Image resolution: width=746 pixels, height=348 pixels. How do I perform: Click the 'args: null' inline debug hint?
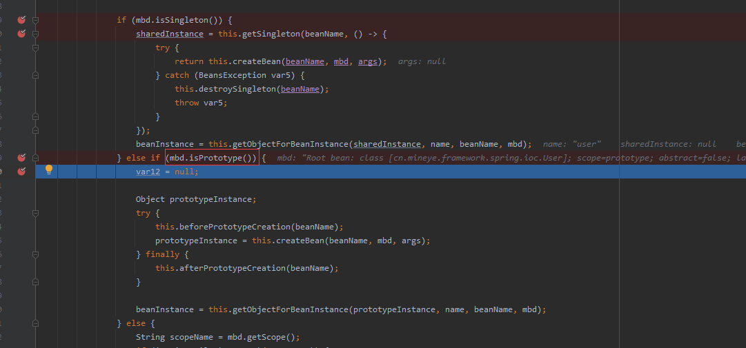[x=422, y=62]
